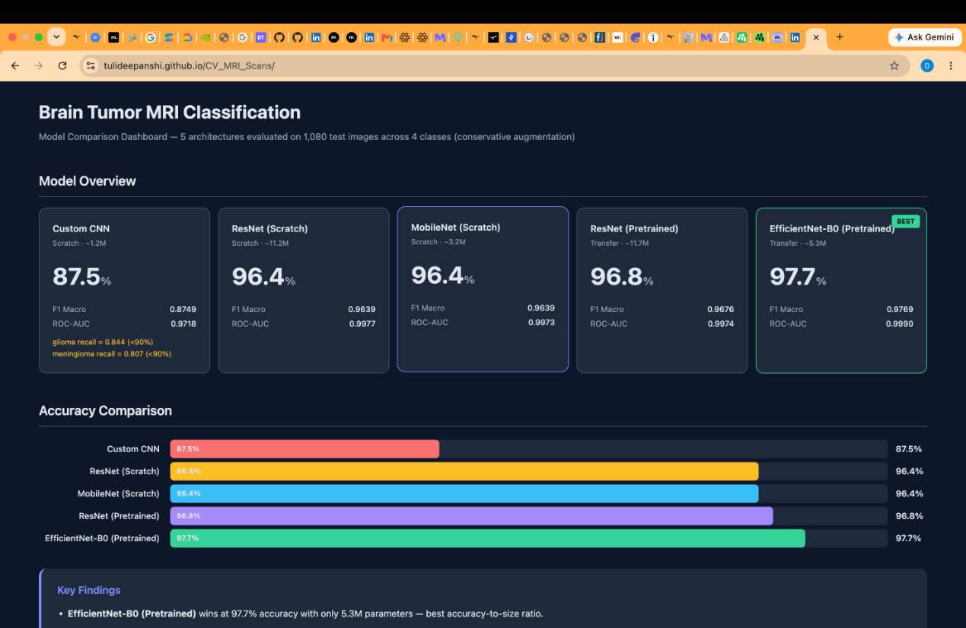966x628 pixels.
Task: Click the blue MobileNet (Scratch) accuracy bar
Action: 464,493
